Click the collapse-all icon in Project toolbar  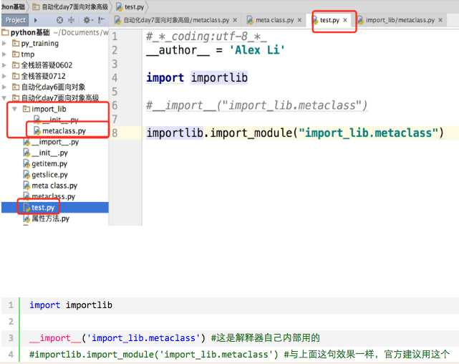71,20
